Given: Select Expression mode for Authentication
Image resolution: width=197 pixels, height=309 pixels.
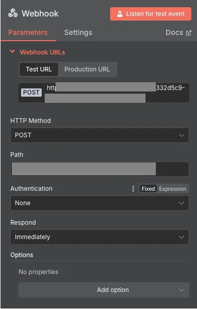Looking at the screenshot, I should point(172,189).
